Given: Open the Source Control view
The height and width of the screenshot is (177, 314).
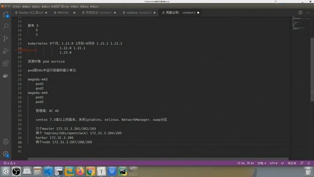Looking at the screenshot, I should 5,39.
